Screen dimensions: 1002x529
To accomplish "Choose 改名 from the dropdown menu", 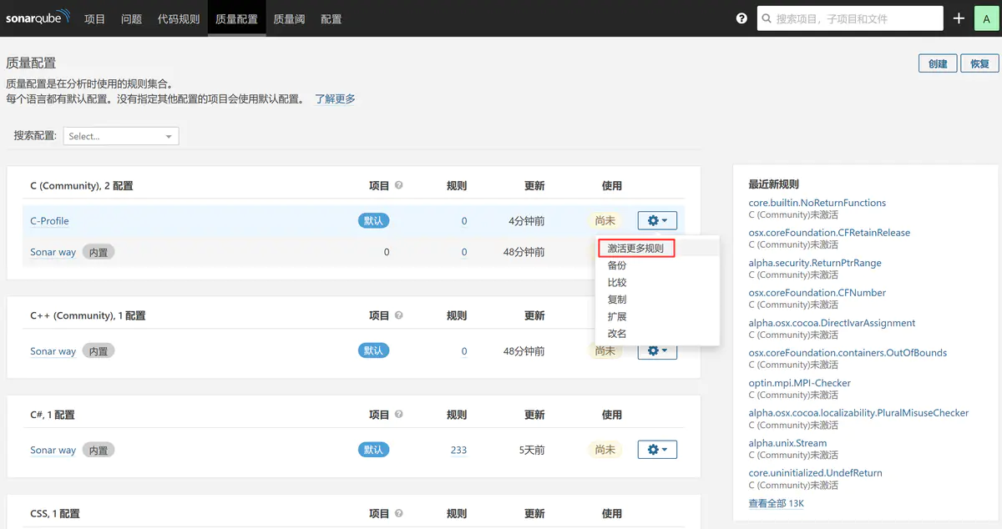I will [x=617, y=334].
